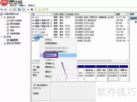Click the 事件查看器 icon in tree

(8, 24)
